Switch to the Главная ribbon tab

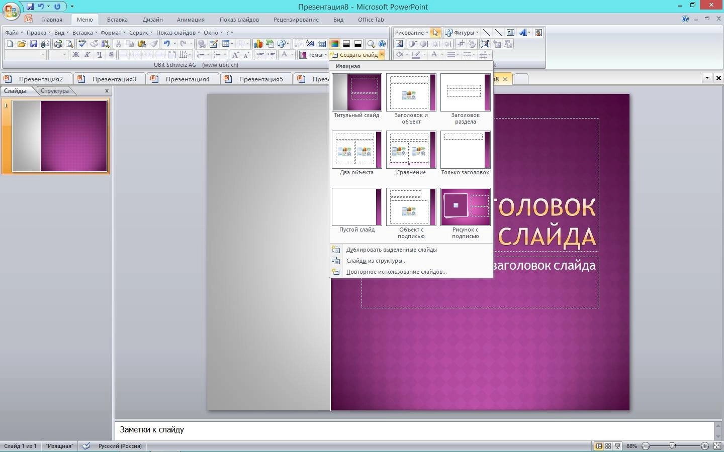pos(52,20)
